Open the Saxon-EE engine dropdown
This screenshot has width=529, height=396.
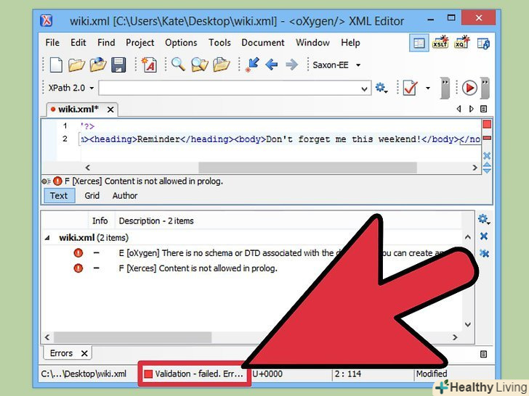(358, 65)
